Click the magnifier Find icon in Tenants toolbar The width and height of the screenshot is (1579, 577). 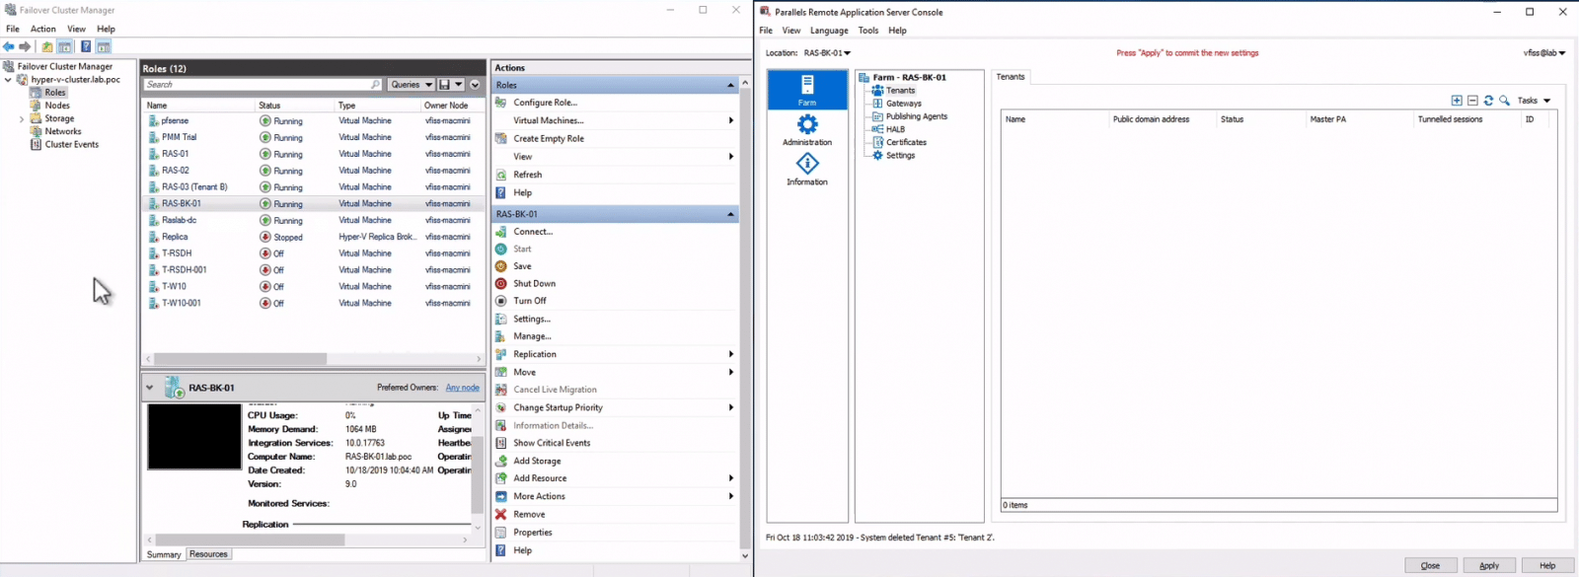pyautogui.click(x=1504, y=101)
